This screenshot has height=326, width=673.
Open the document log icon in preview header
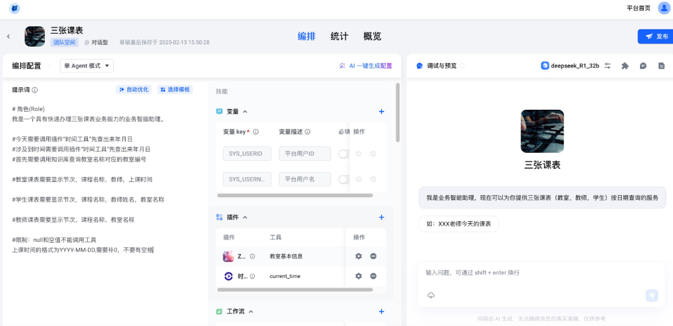coord(661,65)
